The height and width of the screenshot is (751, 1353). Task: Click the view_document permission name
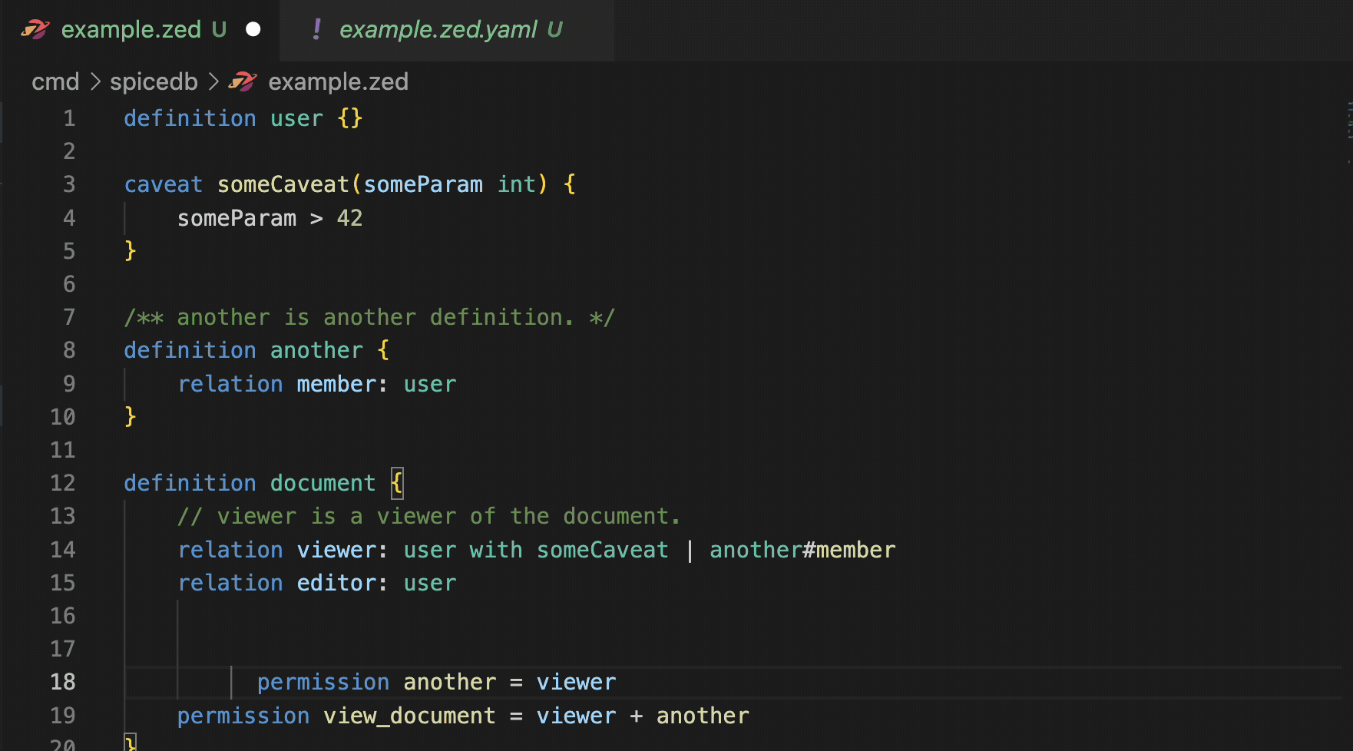(409, 716)
